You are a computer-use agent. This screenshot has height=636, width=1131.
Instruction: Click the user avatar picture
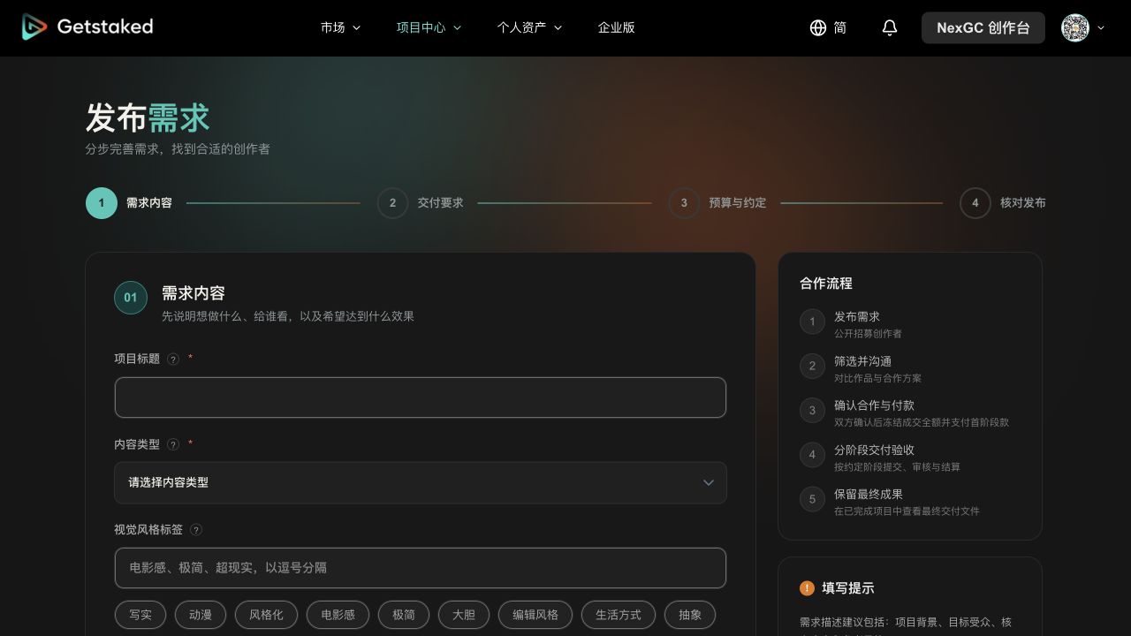click(x=1075, y=27)
